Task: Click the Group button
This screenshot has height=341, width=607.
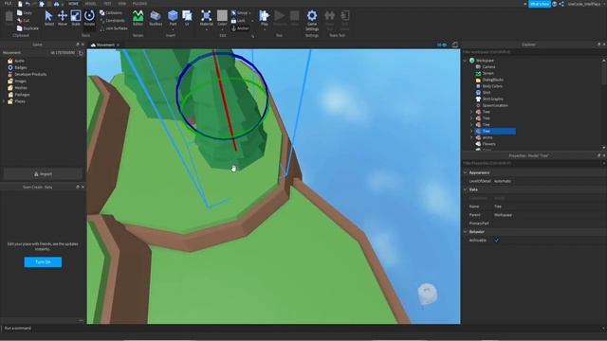Action: pyautogui.click(x=240, y=12)
